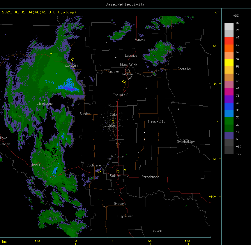This screenshot has width=251, height=245.
Task: Select the yellow diamond marker above Didsbury
Action: [x=113, y=121]
